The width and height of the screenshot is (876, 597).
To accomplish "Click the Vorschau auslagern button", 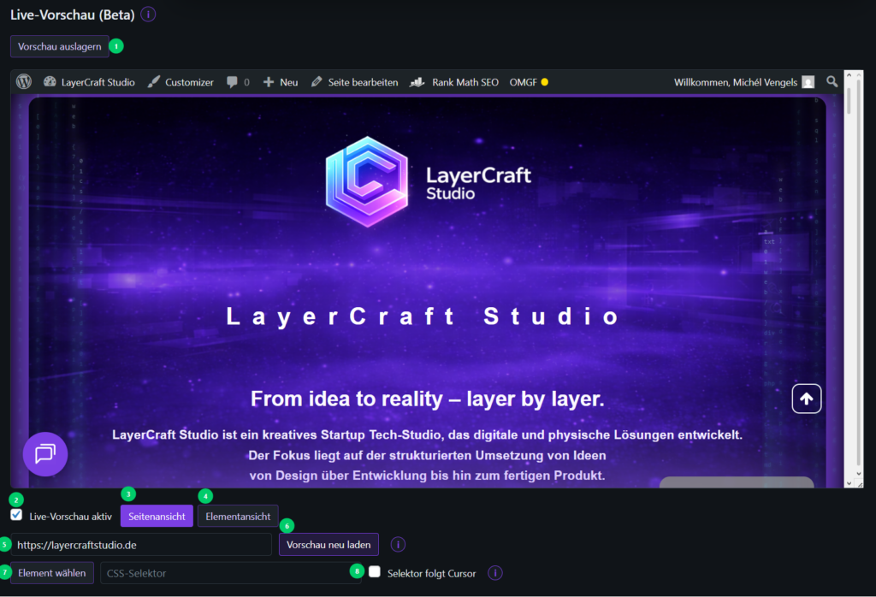I will tap(59, 46).
